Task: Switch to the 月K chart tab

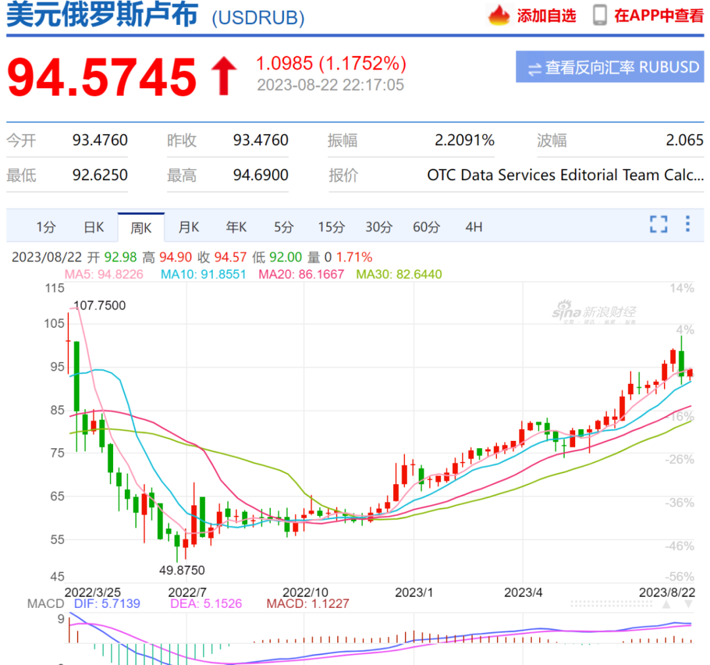Action: [x=189, y=227]
